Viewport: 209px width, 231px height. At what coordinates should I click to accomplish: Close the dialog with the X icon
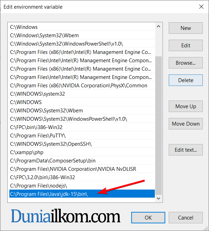(201, 7)
